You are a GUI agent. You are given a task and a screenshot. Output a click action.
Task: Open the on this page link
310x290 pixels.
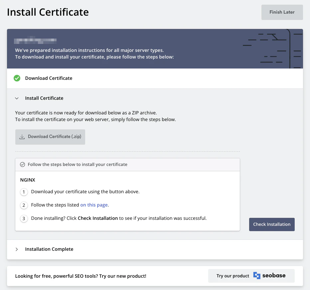(94, 205)
